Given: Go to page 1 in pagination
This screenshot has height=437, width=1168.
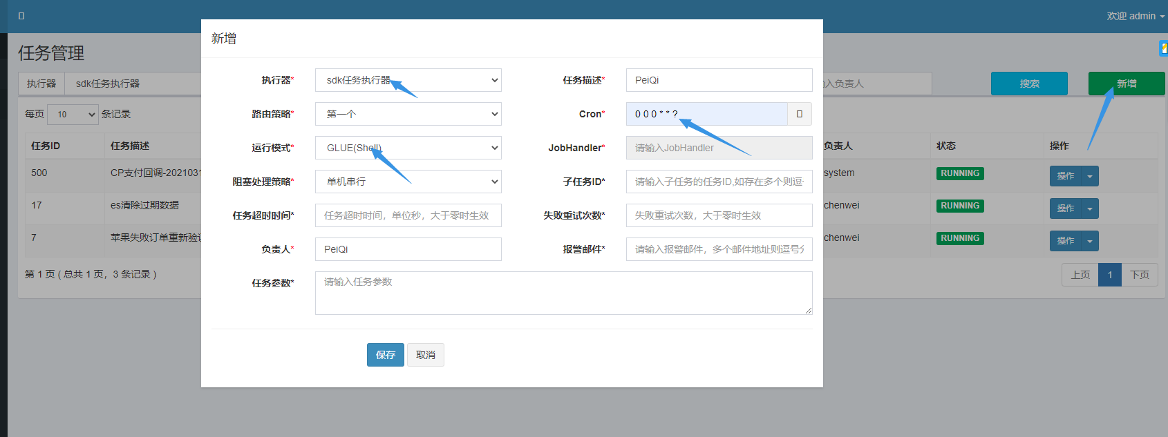Looking at the screenshot, I should point(1110,275).
